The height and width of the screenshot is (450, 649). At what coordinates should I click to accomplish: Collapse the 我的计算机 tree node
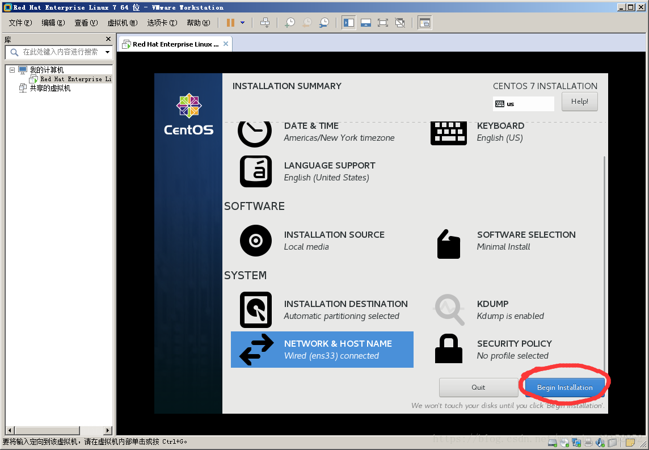(x=12, y=70)
